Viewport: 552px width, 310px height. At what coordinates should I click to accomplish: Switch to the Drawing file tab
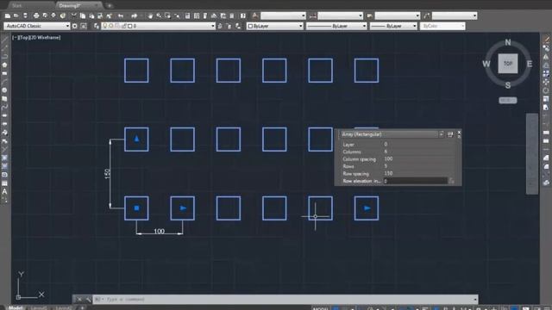point(70,6)
